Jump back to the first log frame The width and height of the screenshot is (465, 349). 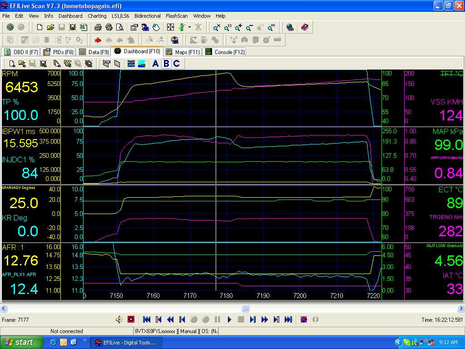coord(146,319)
